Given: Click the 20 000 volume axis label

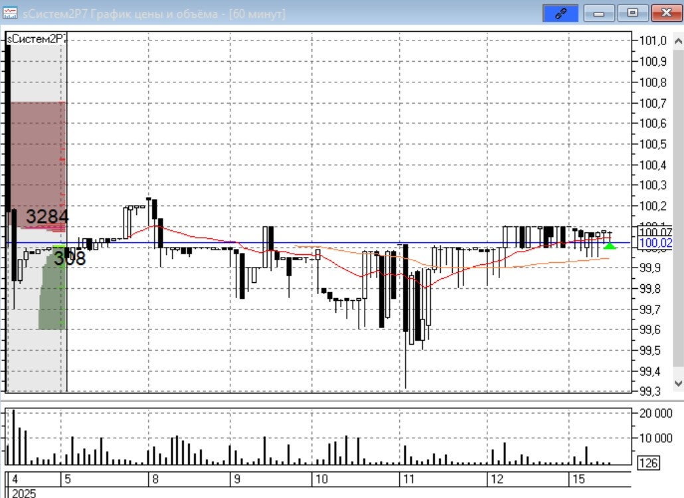Looking at the screenshot, I should (656, 413).
